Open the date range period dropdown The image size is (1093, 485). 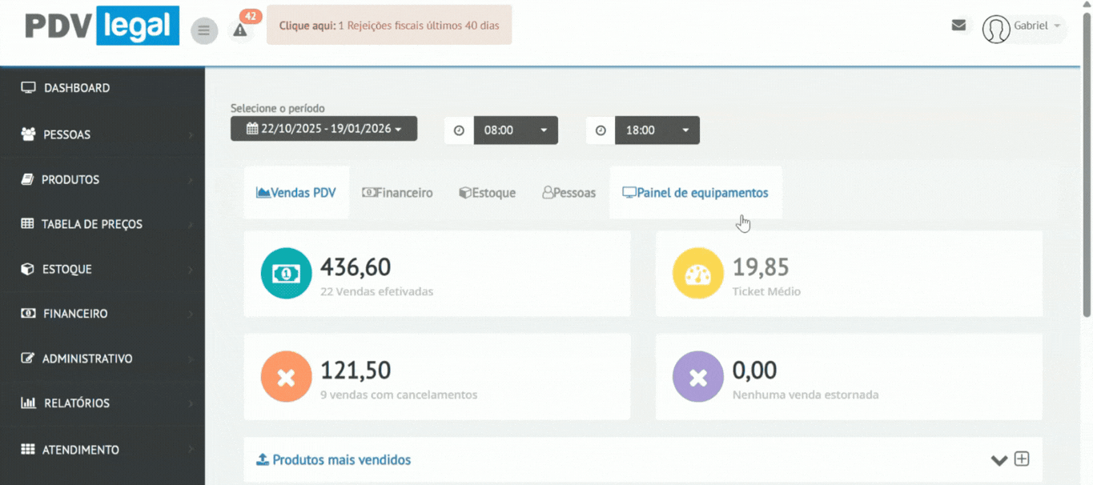tap(323, 129)
